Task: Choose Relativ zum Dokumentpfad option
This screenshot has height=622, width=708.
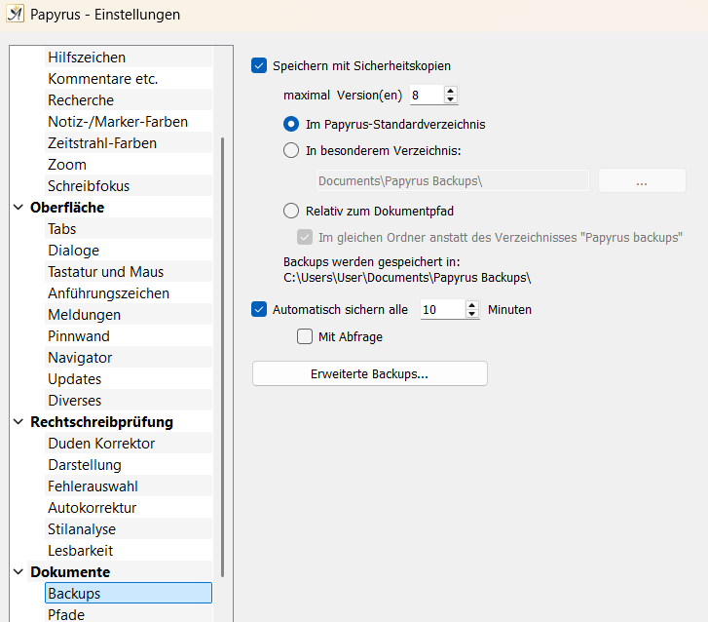Action: point(291,211)
